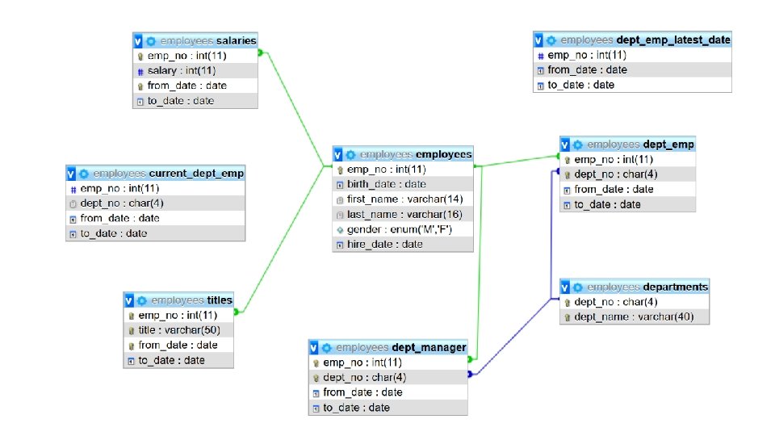The height and width of the screenshot is (436, 775).
Task: Open gear options on titles table
Action: (x=142, y=300)
